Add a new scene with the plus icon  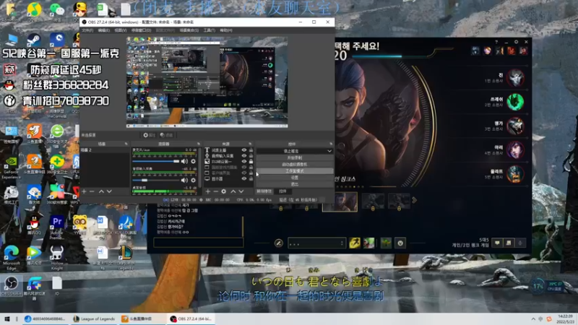point(84,191)
